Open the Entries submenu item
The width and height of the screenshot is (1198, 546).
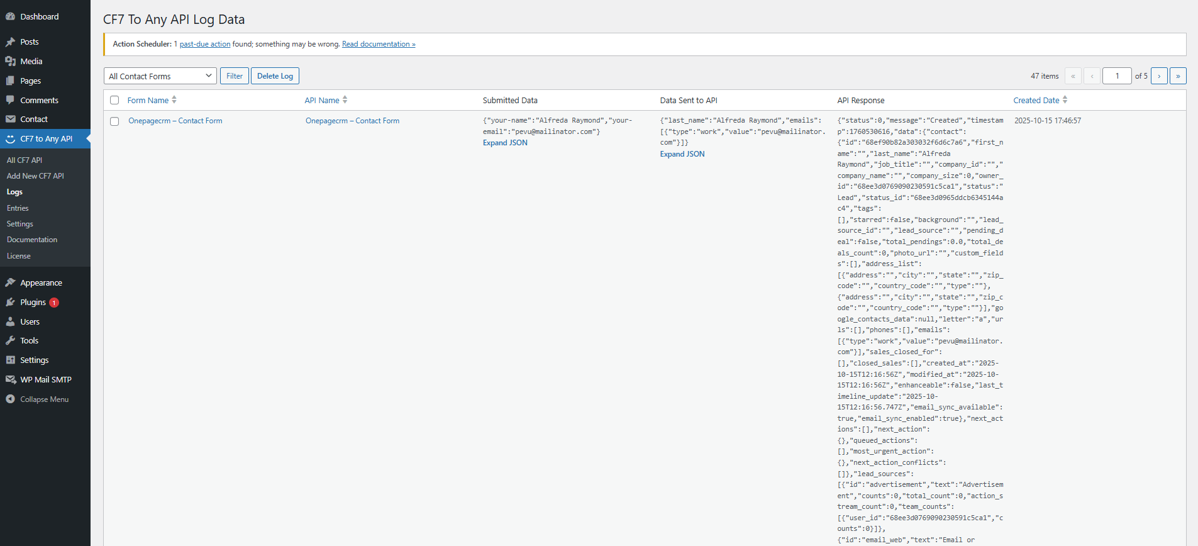[18, 208]
